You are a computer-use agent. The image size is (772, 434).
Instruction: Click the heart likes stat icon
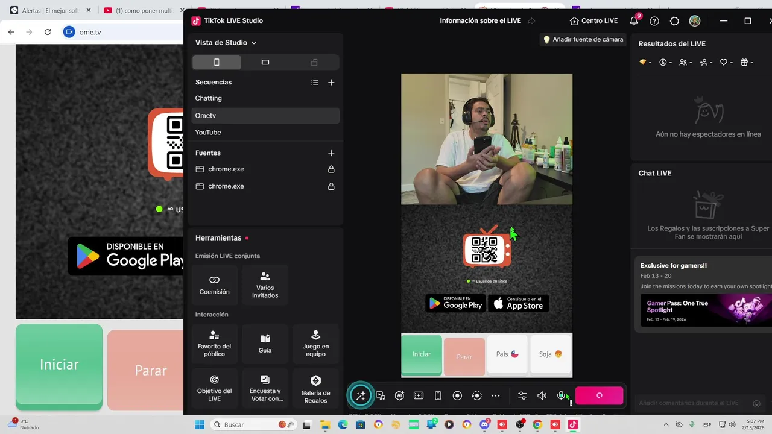pos(724,62)
